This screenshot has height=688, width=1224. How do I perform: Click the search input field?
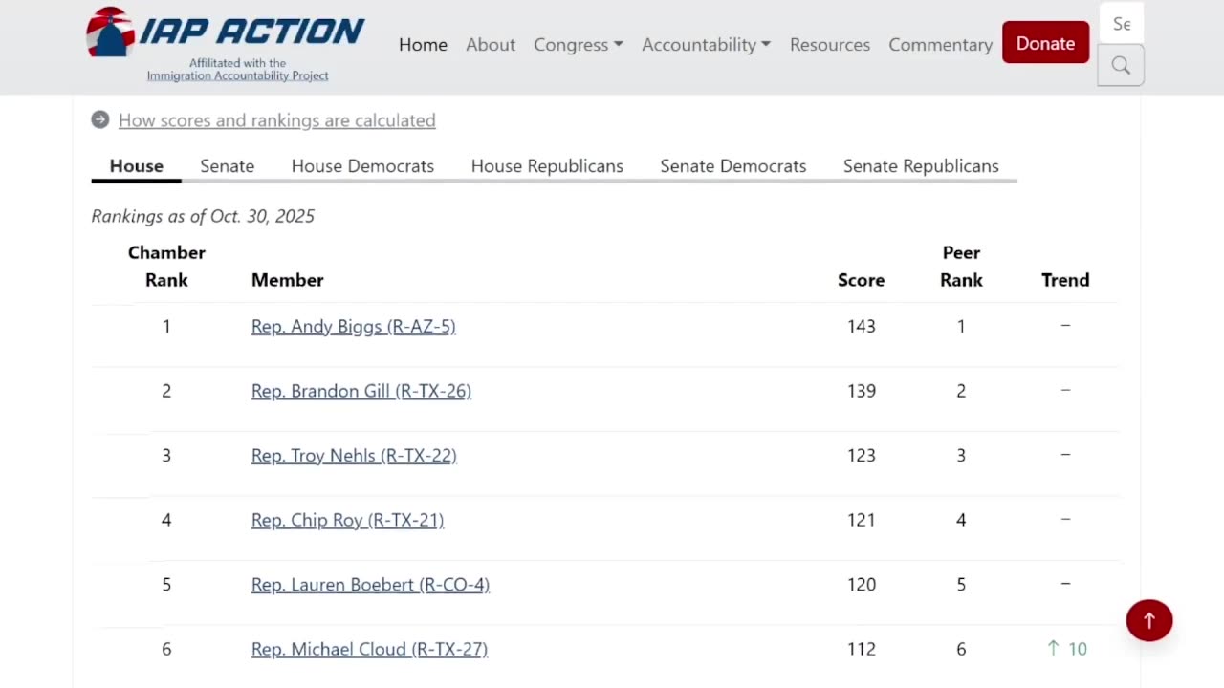pos(1121,24)
